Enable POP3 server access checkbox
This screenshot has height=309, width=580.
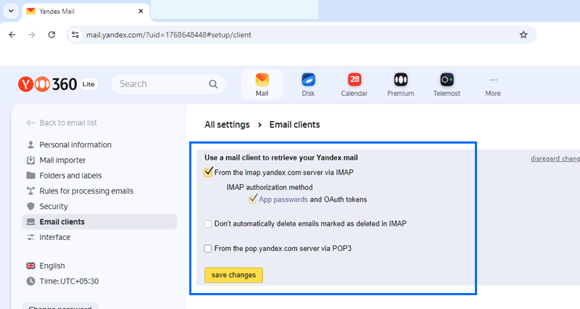(x=208, y=248)
